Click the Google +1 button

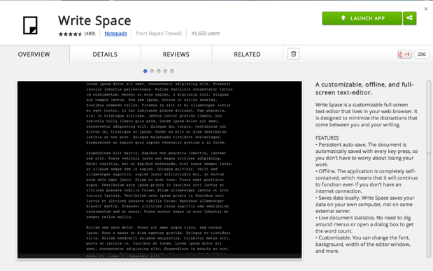[404, 54]
